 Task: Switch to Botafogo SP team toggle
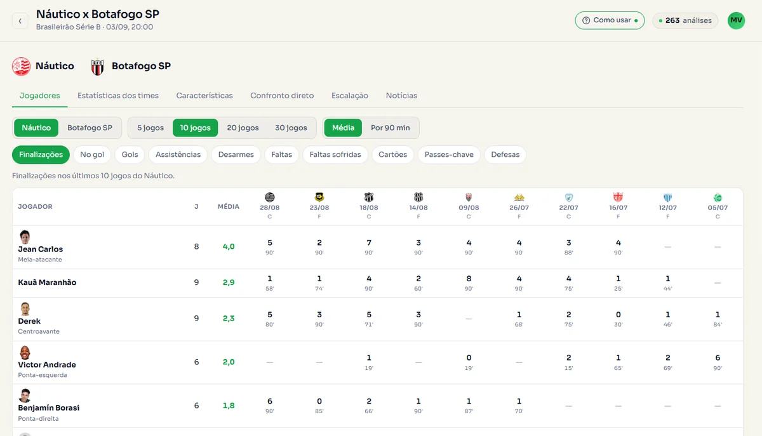pyautogui.click(x=90, y=128)
